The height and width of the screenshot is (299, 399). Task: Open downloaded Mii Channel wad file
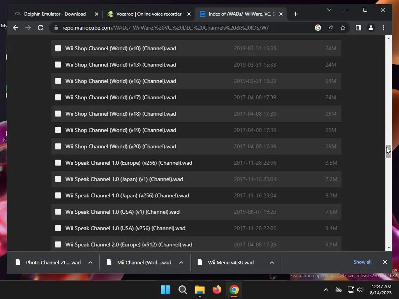tap(140, 262)
